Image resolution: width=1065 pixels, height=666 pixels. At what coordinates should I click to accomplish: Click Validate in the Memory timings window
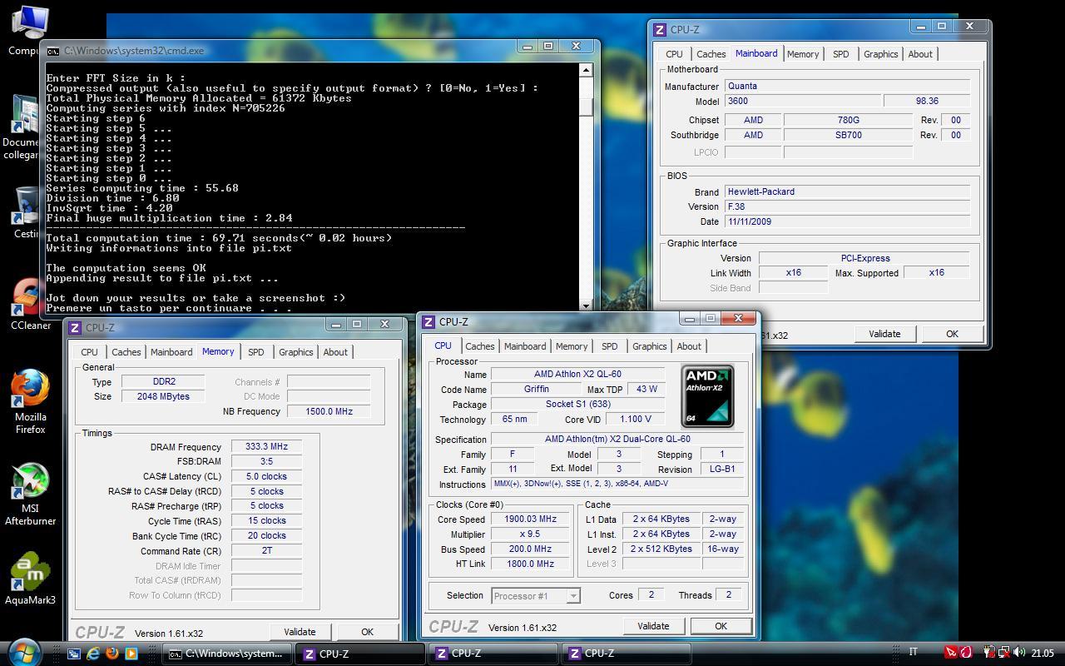tap(300, 632)
